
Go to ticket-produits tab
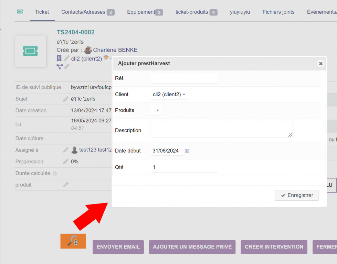197,12
